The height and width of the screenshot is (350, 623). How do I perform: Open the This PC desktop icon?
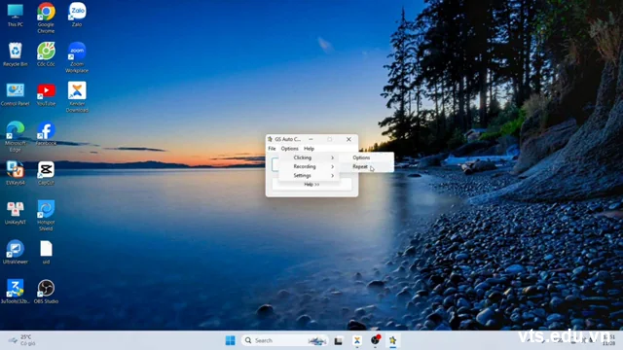(x=16, y=16)
